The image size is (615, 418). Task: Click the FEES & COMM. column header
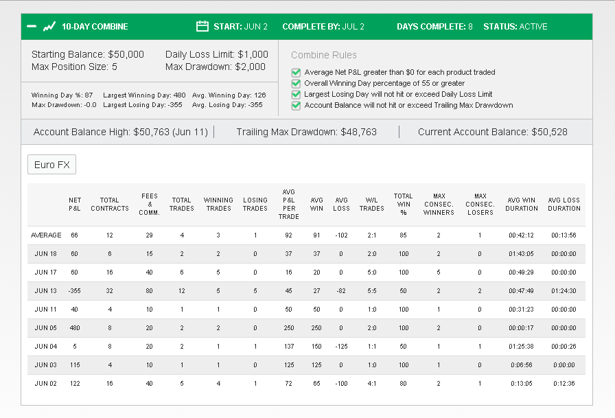coord(150,205)
